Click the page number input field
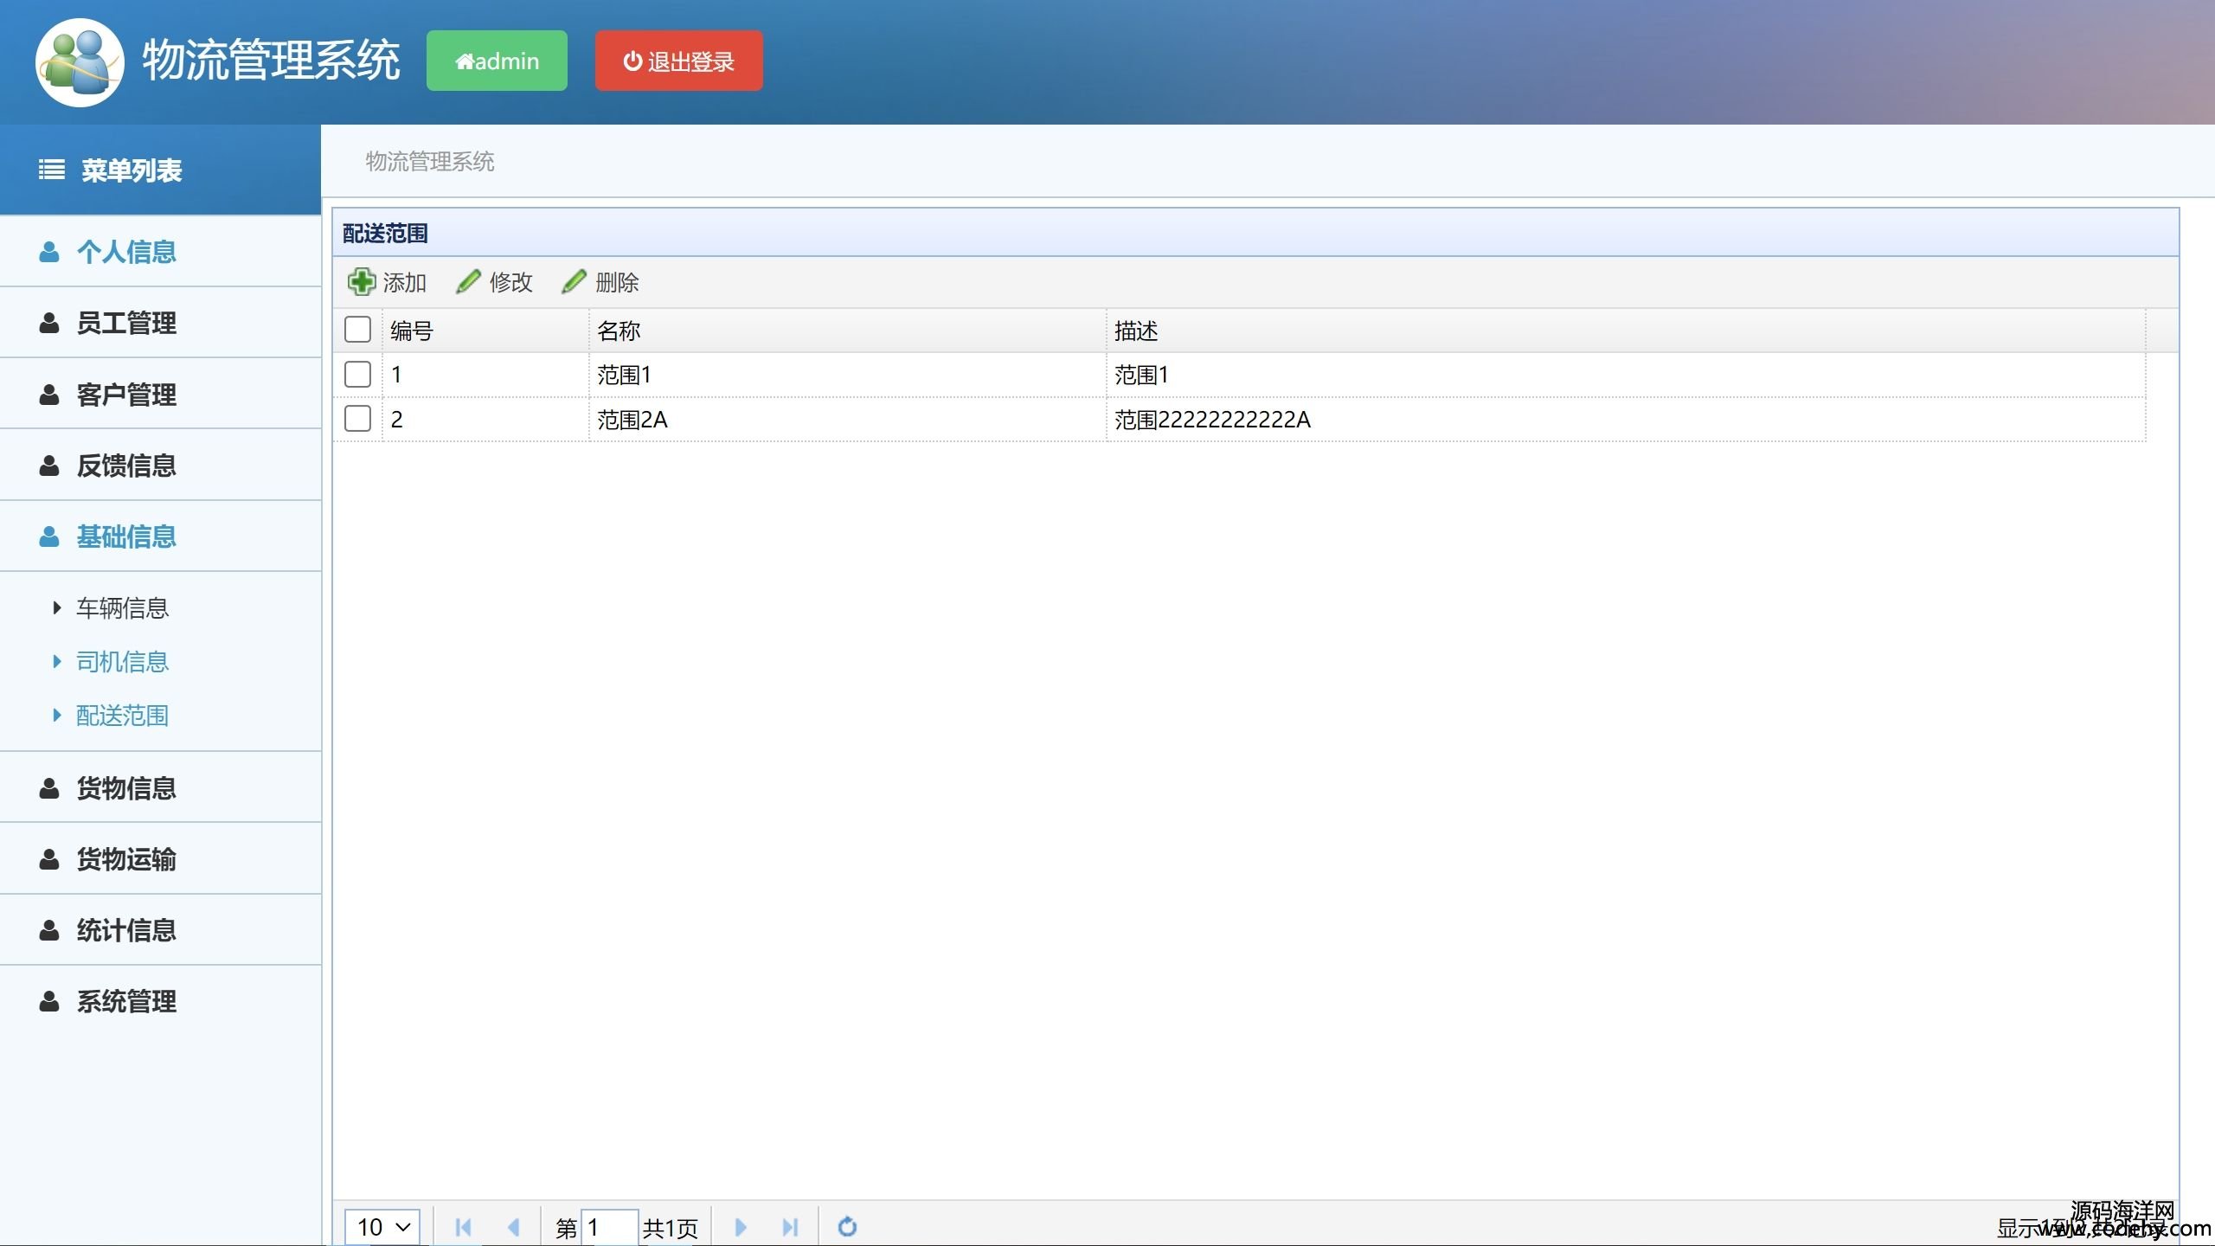This screenshot has width=2215, height=1246. click(x=609, y=1227)
